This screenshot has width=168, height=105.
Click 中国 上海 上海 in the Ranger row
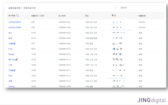[x=91, y=54]
